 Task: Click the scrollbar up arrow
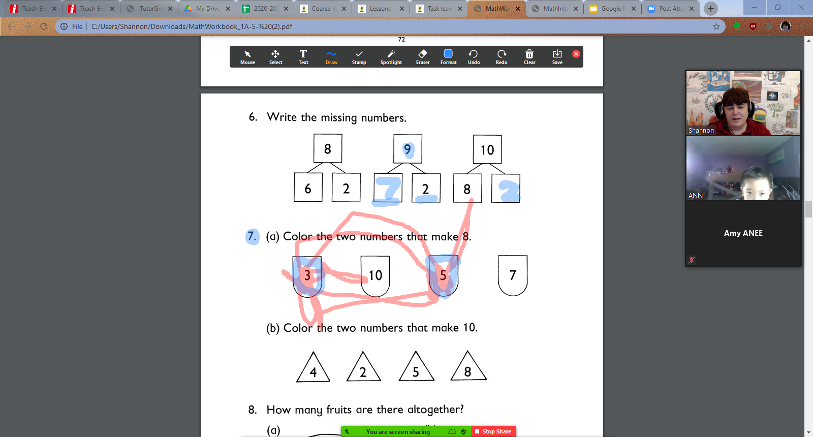pos(808,40)
